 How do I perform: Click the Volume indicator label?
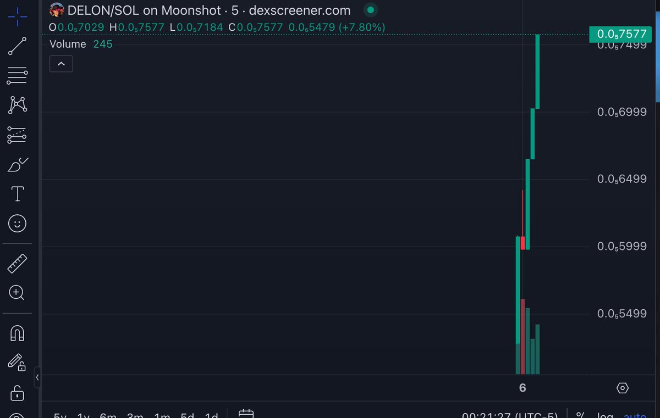click(x=68, y=44)
